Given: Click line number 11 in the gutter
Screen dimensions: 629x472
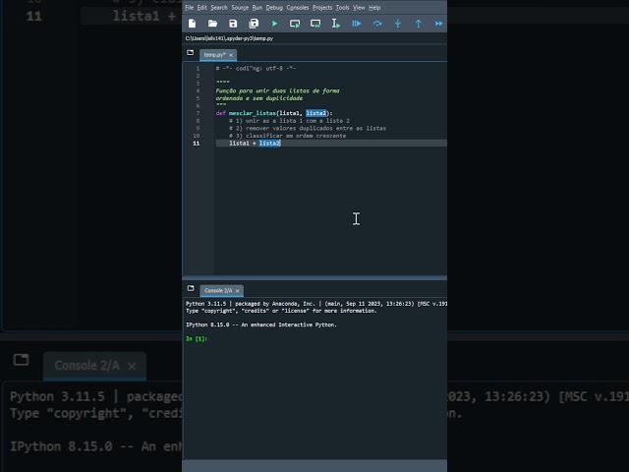Looking at the screenshot, I should [197, 144].
